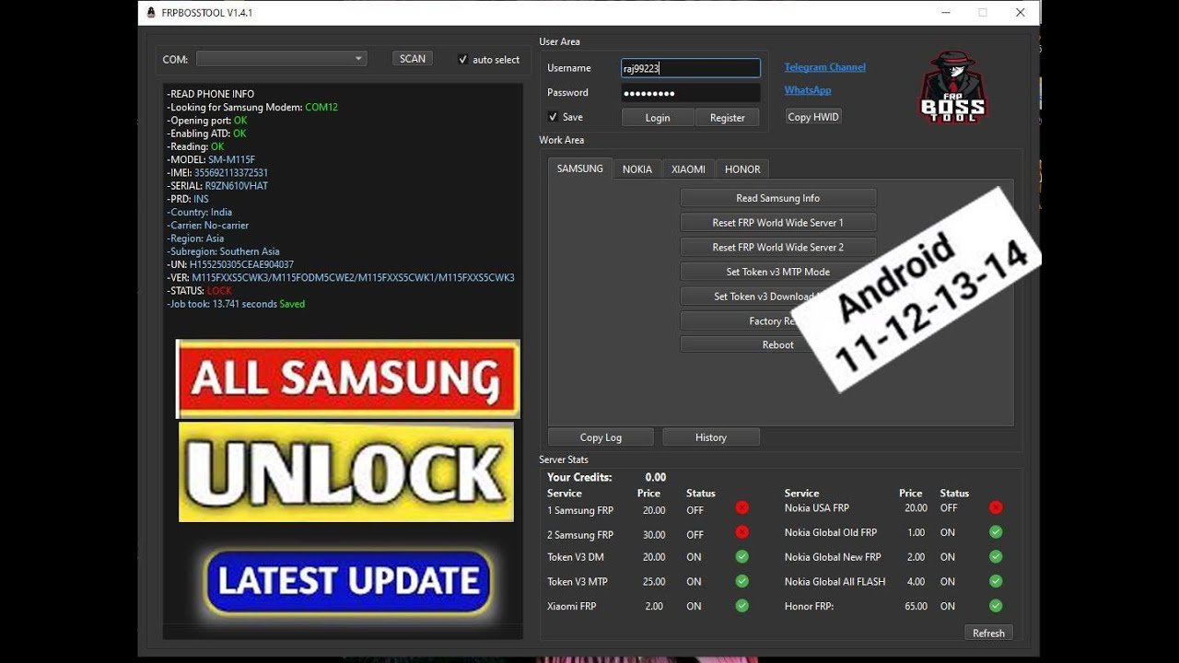The height and width of the screenshot is (663, 1179).
Task: Click the Register button
Action: (x=727, y=118)
